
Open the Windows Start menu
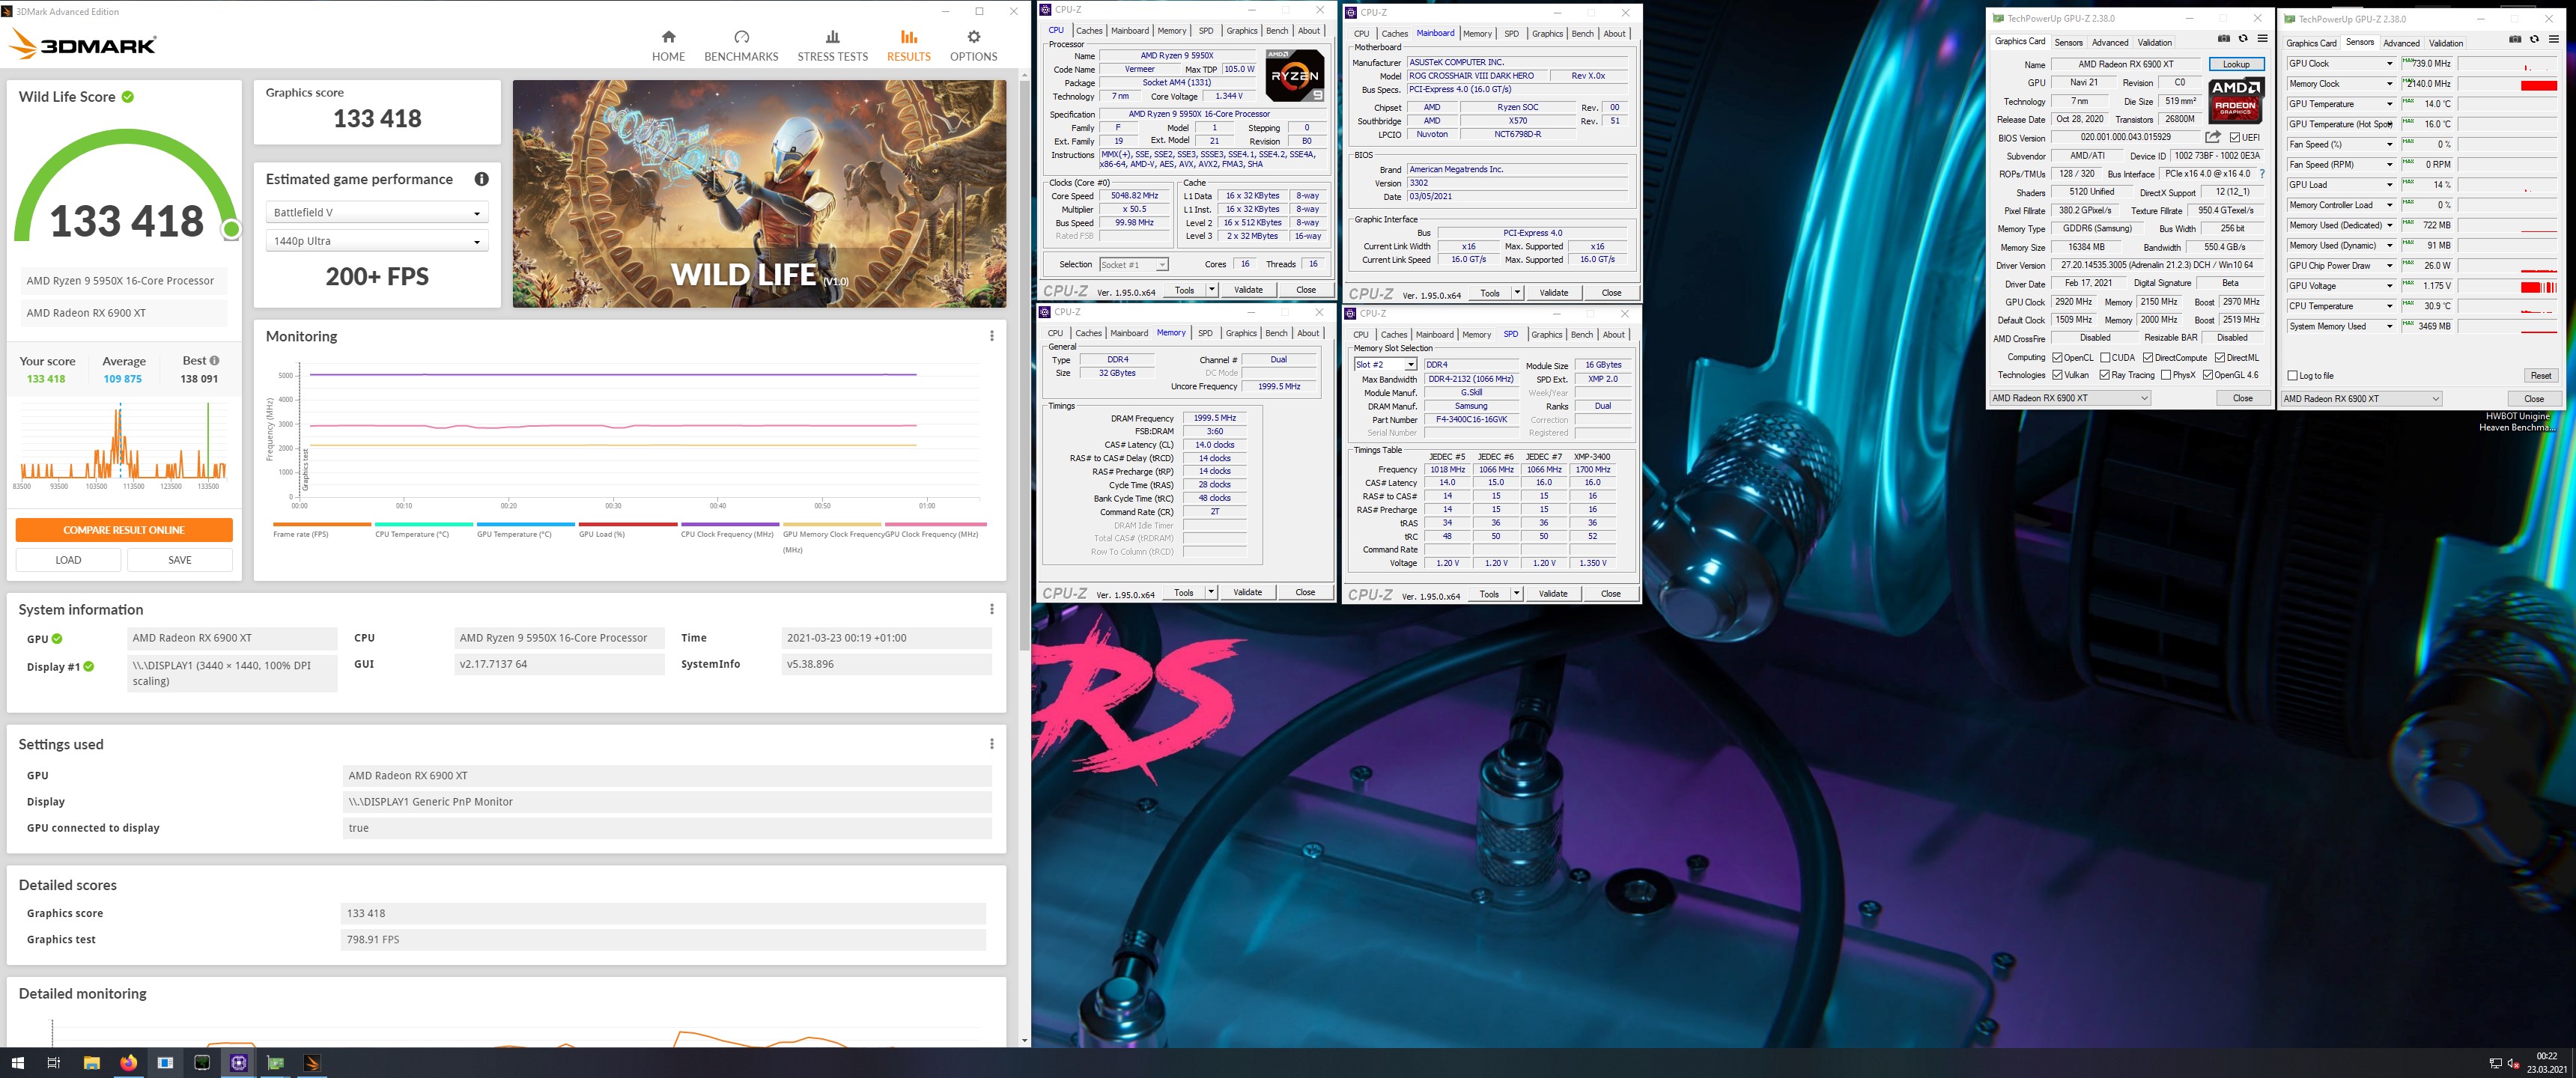click(x=17, y=1063)
